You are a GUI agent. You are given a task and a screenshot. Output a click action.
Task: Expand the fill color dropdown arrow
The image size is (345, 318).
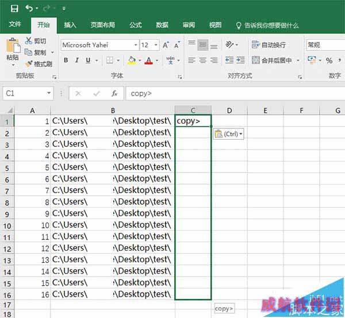click(x=140, y=60)
